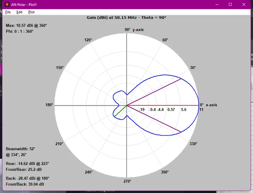The height and width of the screenshot is (193, 253).
Task: Click the 60° angle label
Action: (165, 40)
